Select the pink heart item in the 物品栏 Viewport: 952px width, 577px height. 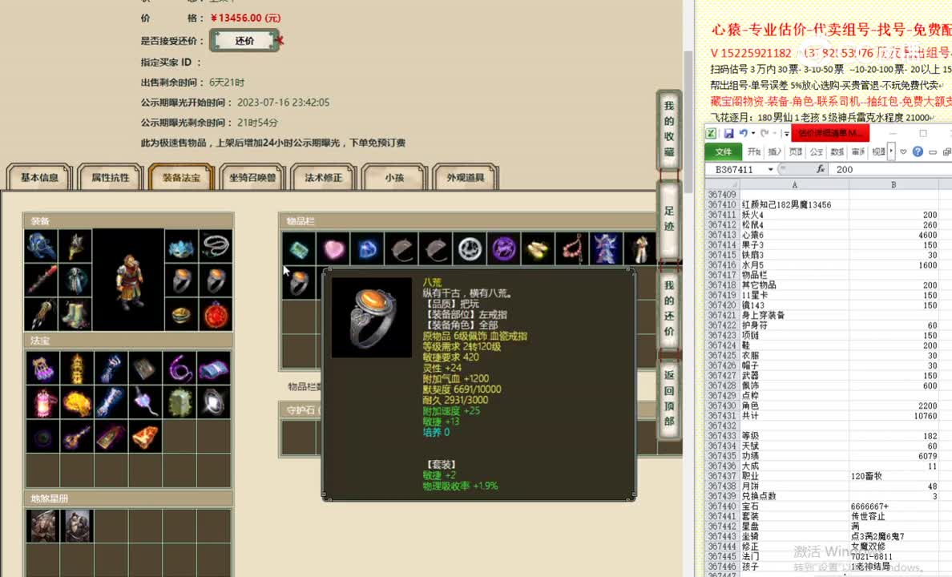[x=334, y=248]
